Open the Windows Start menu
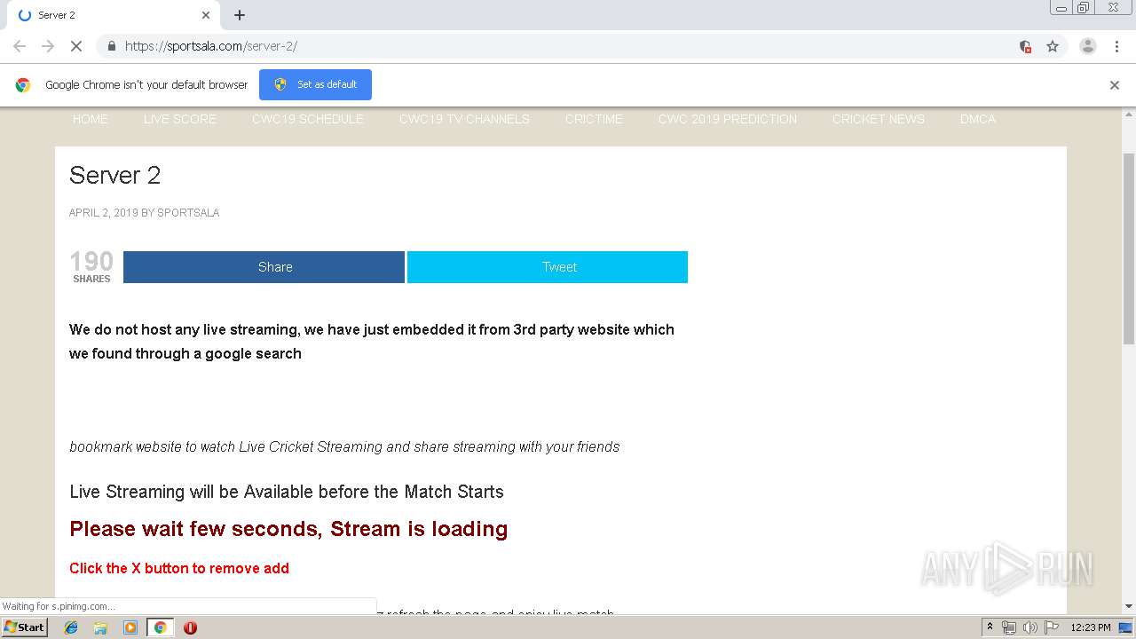1136x639 pixels. pos(24,627)
